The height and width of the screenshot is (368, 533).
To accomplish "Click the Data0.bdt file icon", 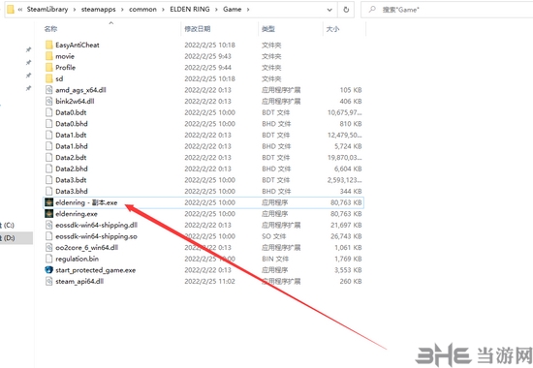I will pyautogui.click(x=49, y=112).
